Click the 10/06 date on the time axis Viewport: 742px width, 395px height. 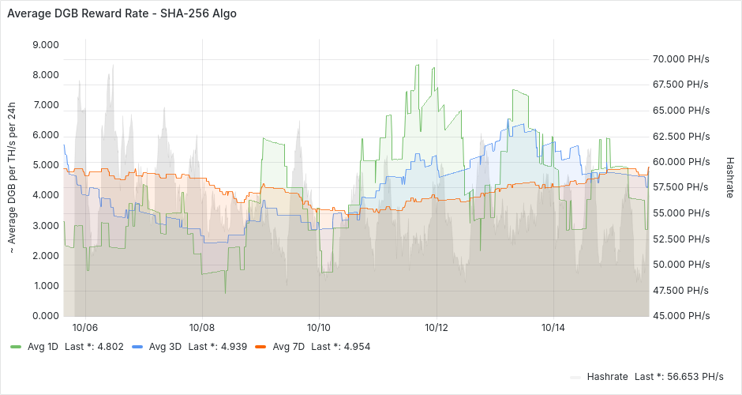coord(85,327)
